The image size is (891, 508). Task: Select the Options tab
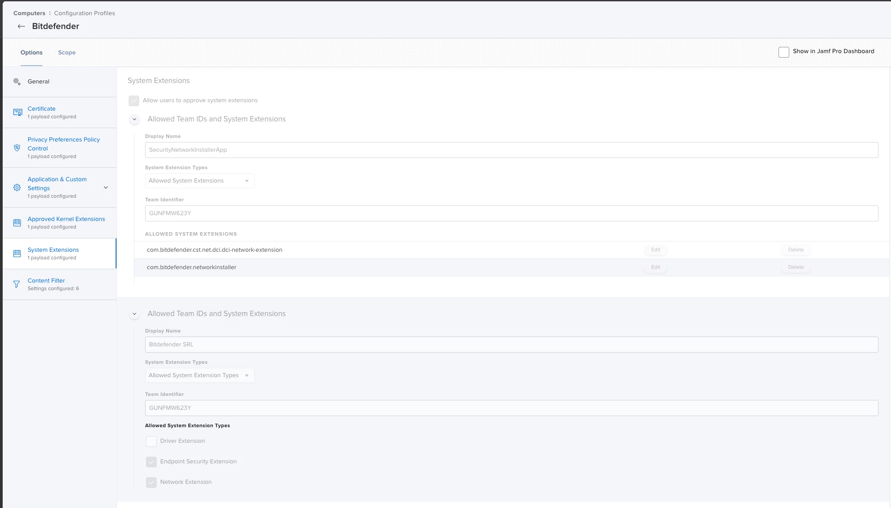[31, 52]
